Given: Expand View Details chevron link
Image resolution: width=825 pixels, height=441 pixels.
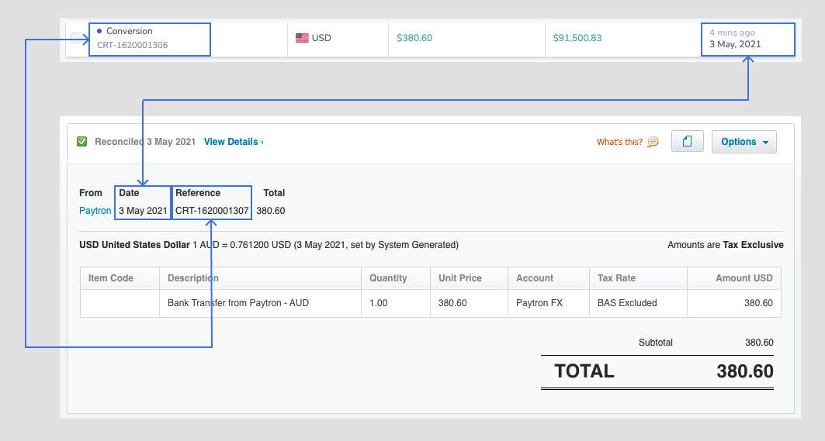Looking at the screenshot, I should point(234,142).
